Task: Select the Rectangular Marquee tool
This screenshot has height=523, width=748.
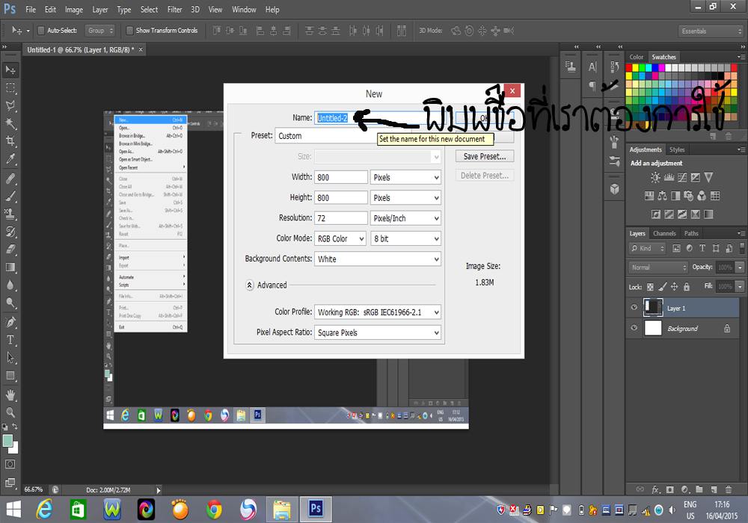Action: click(10, 87)
